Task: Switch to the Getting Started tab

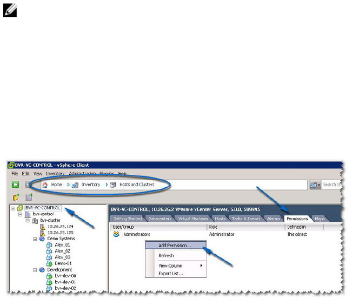Action: (128, 219)
